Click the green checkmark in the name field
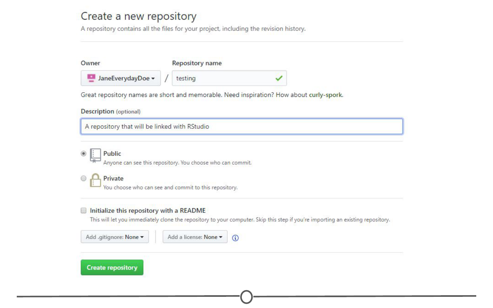The height and width of the screenshot is (308, 493). [279, 78]
